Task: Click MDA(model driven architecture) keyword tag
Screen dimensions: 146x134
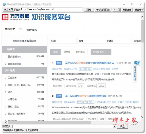Action: coord(69,119)
